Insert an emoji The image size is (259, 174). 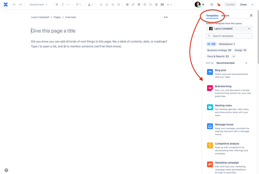pyautogui.click(x=150, y=4)
